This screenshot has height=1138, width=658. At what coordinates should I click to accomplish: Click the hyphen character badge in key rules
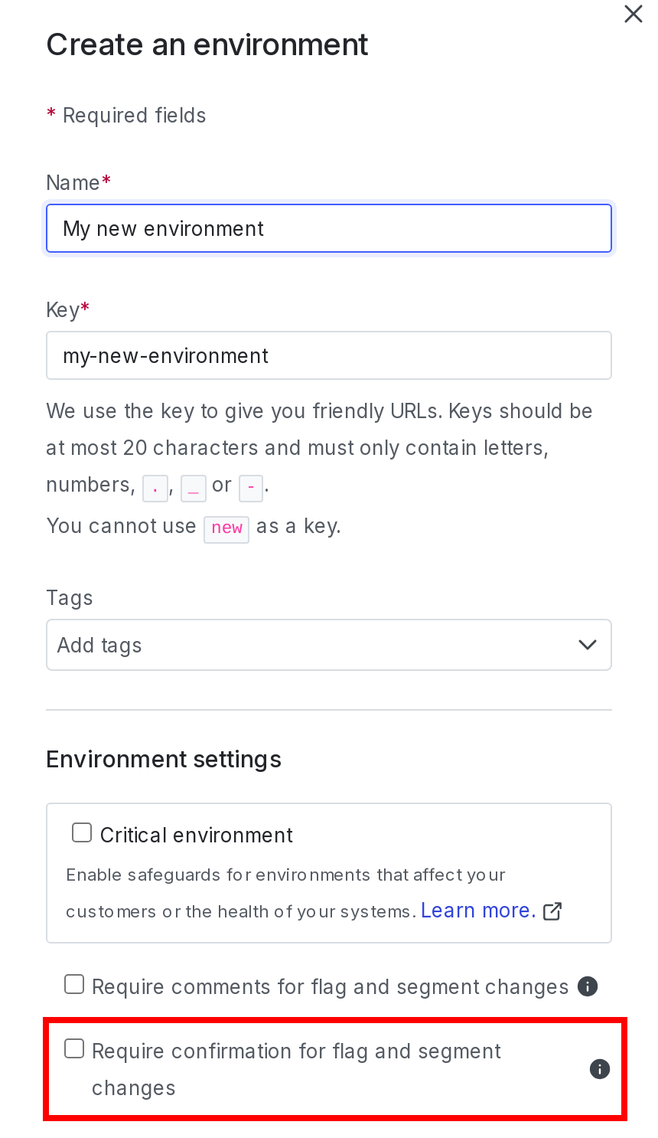[x=251, y=489]
